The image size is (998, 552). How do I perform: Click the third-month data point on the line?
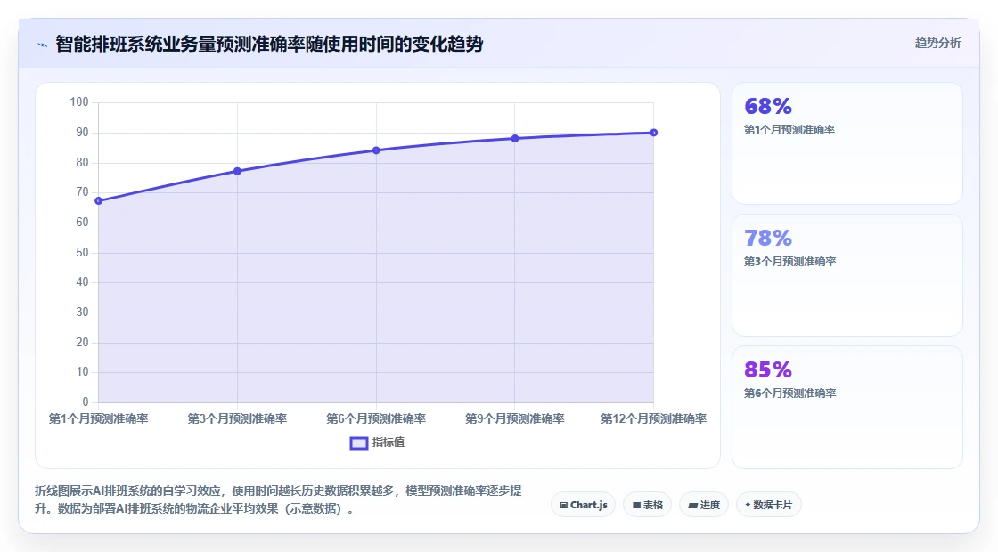[x=237, y=171]
